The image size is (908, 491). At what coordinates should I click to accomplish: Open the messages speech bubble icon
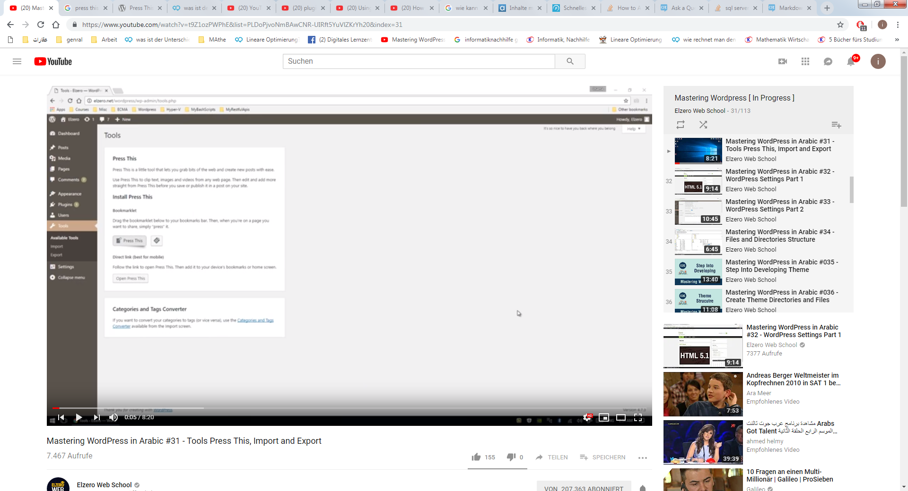coord(828,61)
